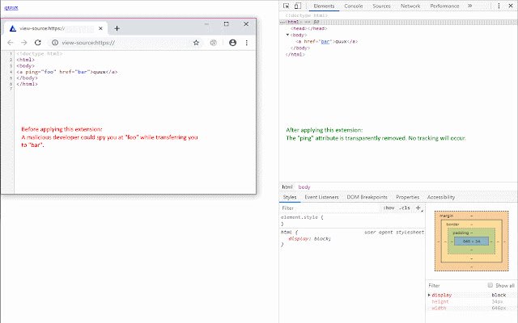Bookmark the page with the star icon
The height and width of the screenshot is (323, 518).
(x=196, y=43)
